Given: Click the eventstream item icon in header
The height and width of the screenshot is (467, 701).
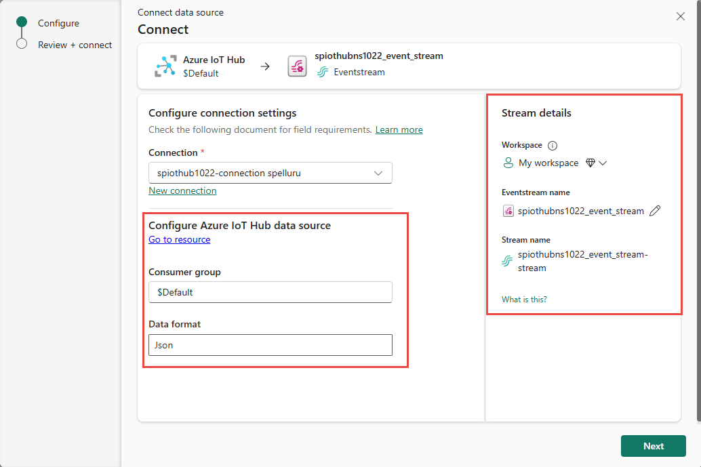Looking at the screenshot, I should click(x=297, y=66).
